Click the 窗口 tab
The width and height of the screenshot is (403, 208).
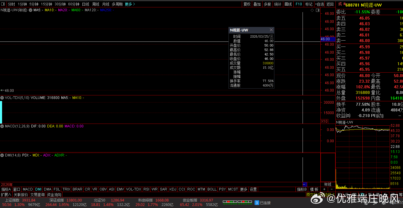pos(17,189)
